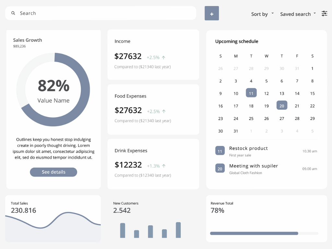This screenshot has height=249, width=332.
Task: Click Drink Expenses trend arrow icon
Action: point(164,166)
